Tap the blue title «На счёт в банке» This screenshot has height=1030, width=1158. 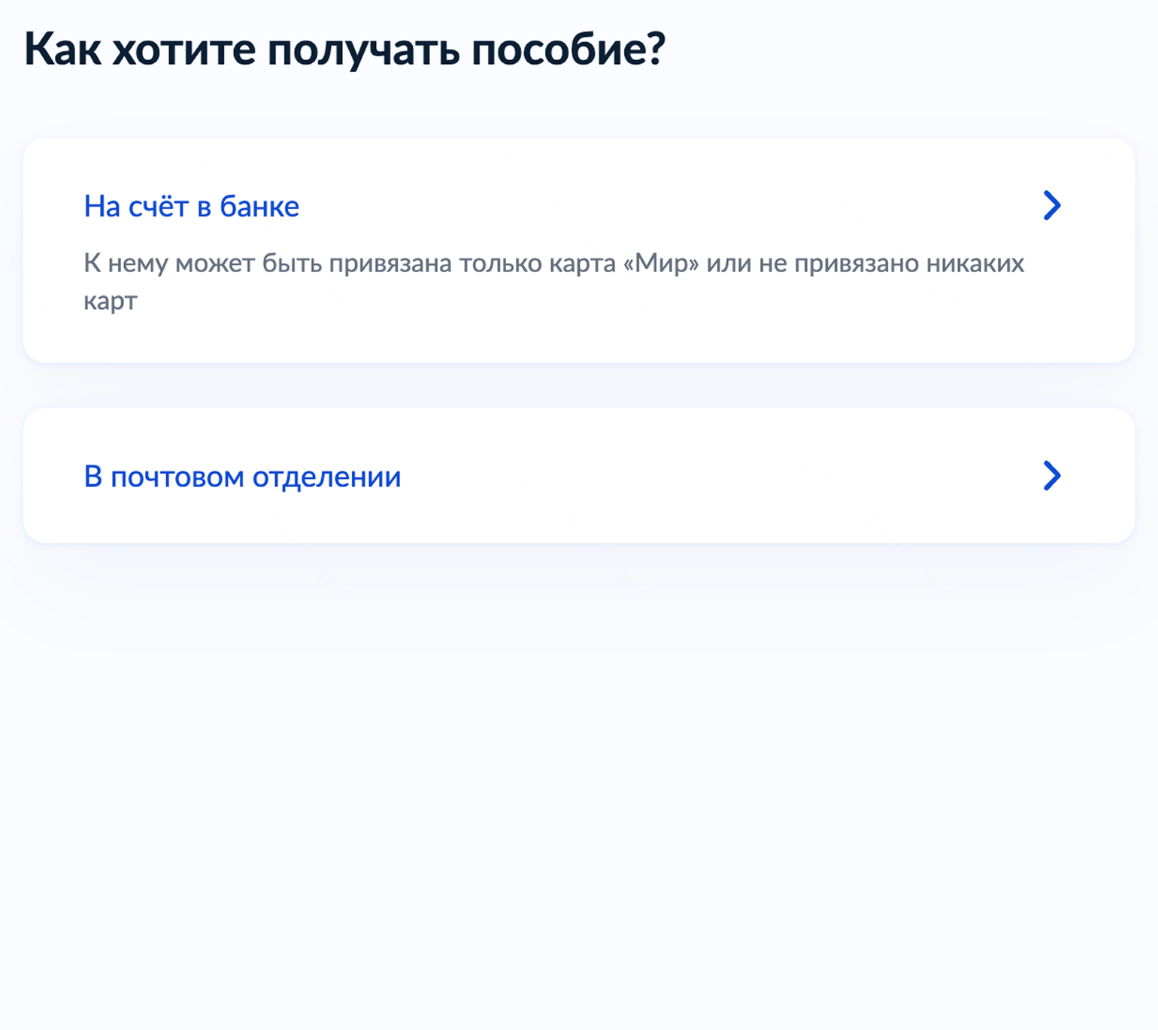[x=191, y=206]
